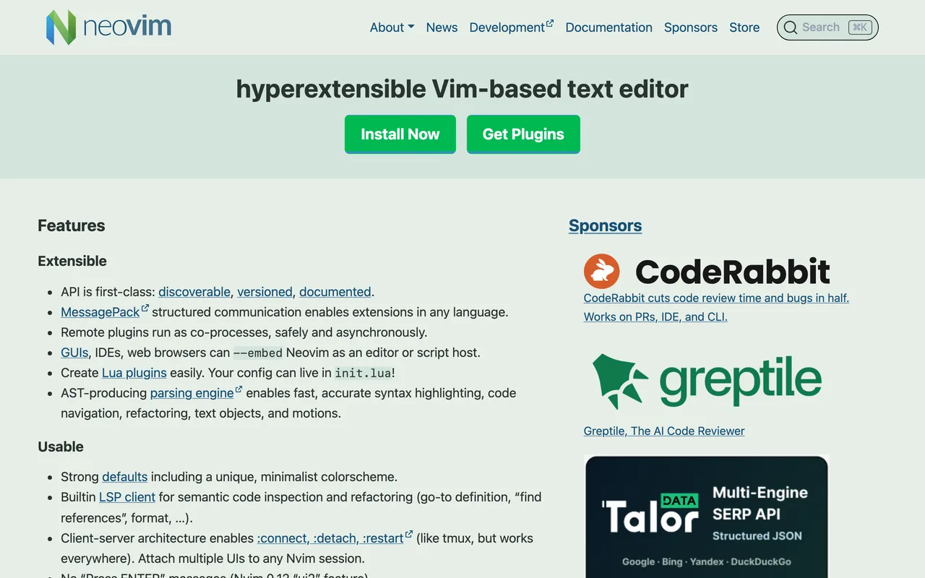Open the Development external link
925x578 pixels.
coord(511,27)
